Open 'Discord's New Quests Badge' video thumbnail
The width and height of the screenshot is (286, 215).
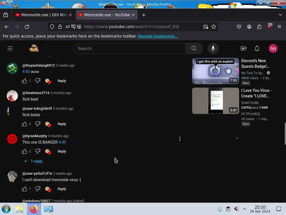[216, 71]
